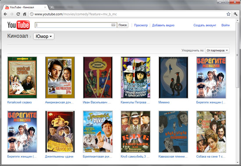This screenshot has height=166, width=241.
Task: Click the Китайский сервиз title link
Action: [x=19, y=102]
